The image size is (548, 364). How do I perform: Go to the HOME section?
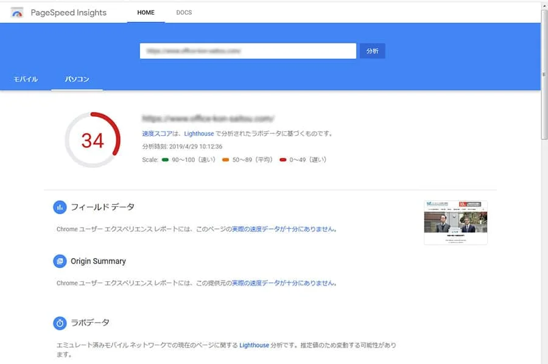click(146, 12)
